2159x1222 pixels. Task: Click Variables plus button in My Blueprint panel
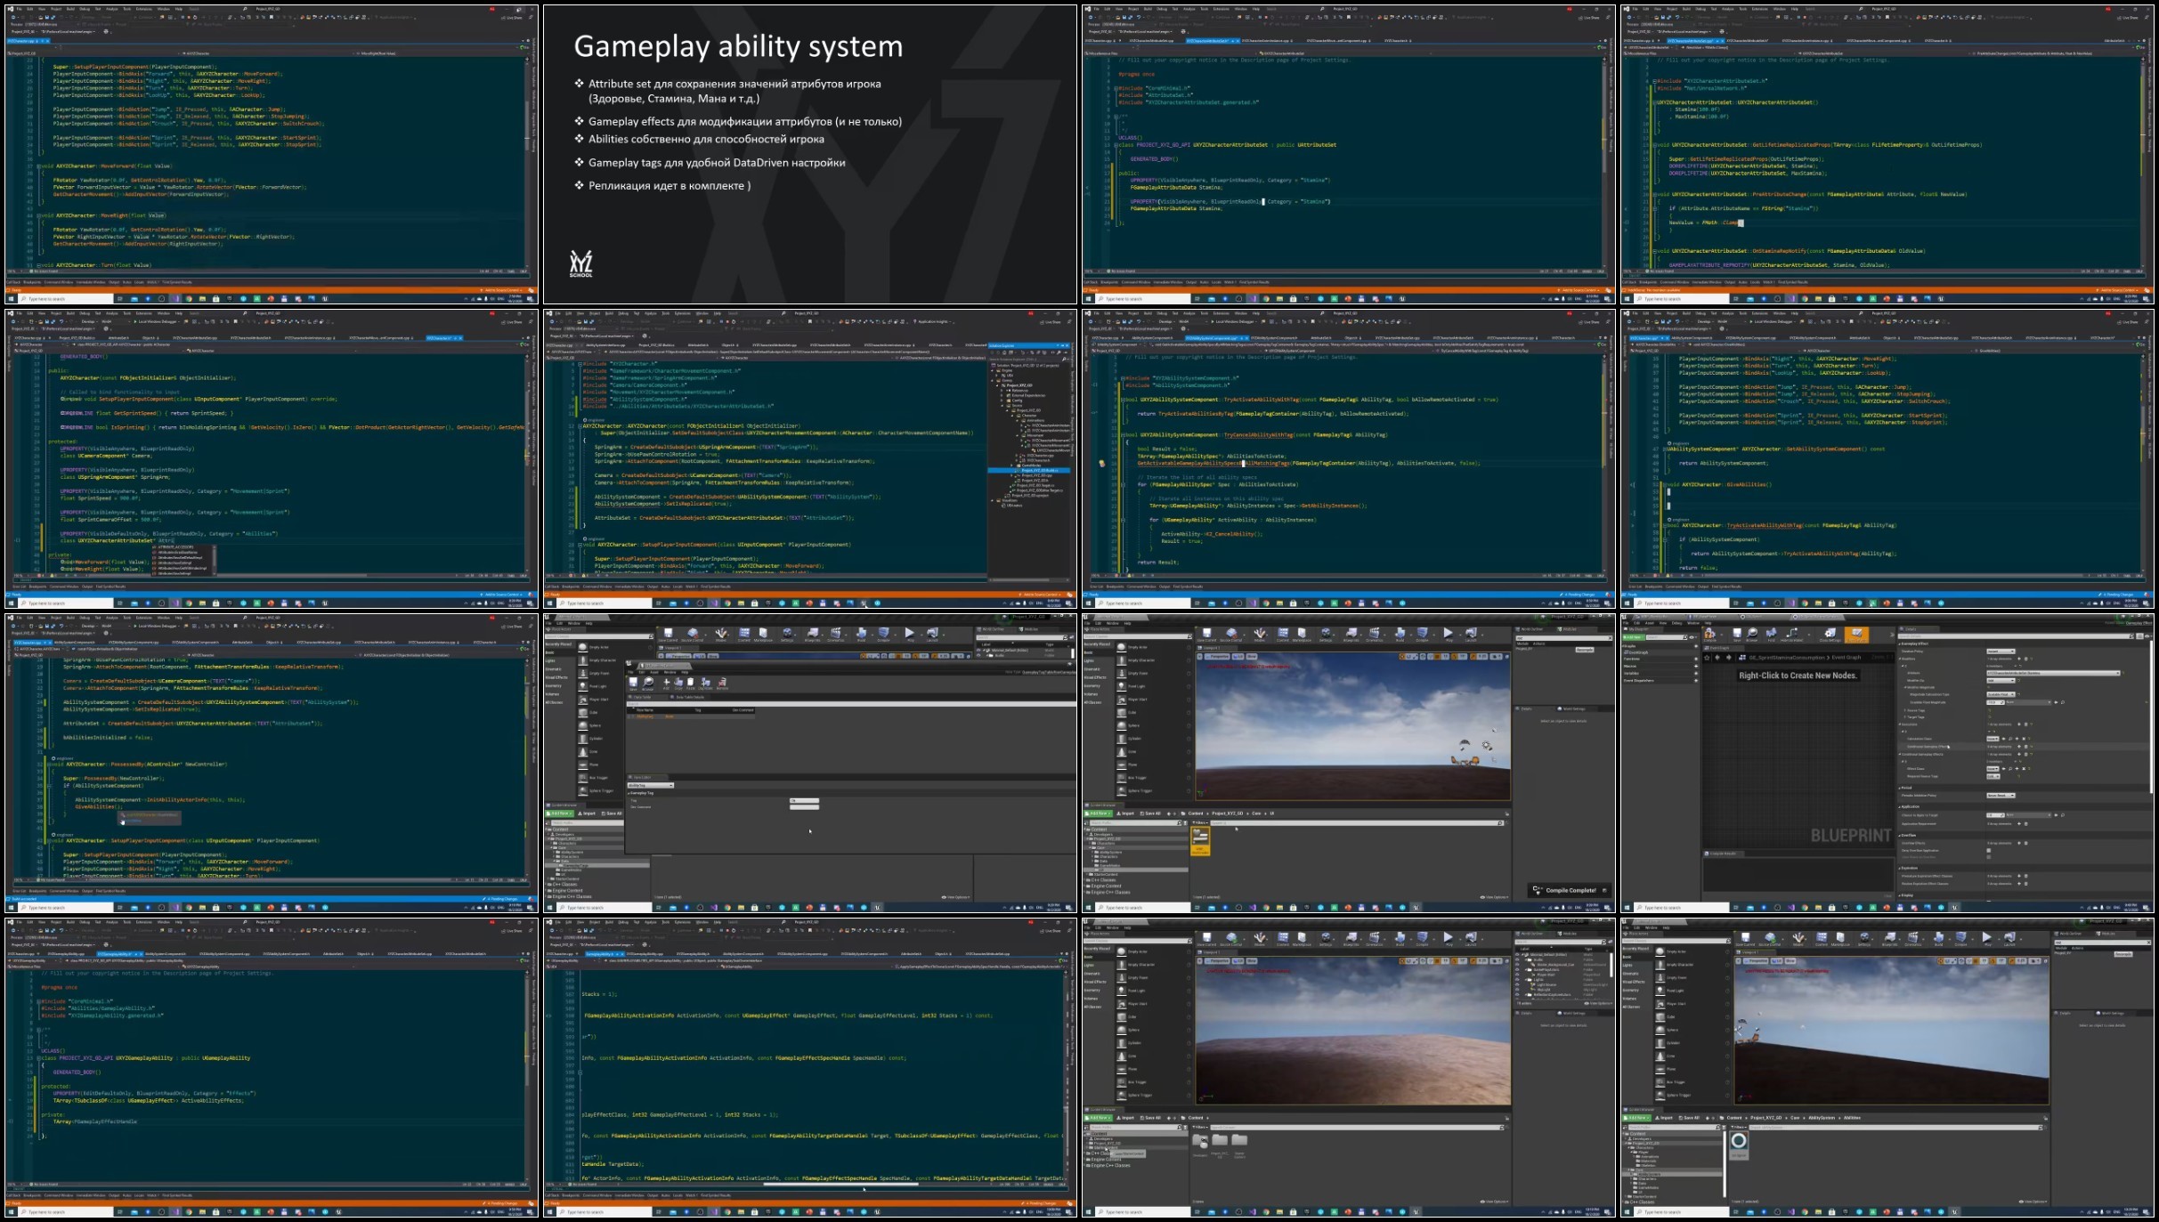click(x=1696, y=674)
